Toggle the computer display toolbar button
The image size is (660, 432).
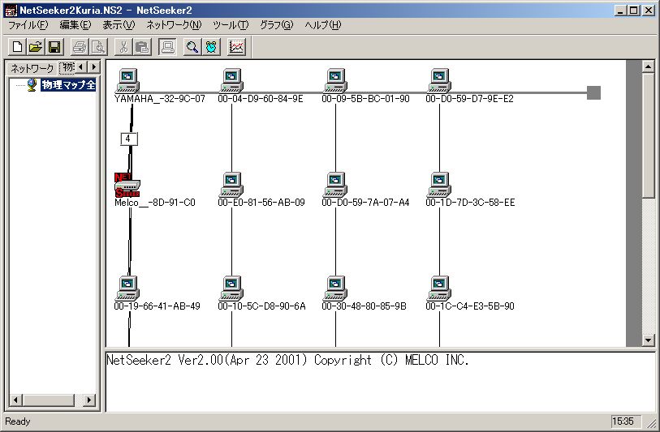tap(167, 47)
